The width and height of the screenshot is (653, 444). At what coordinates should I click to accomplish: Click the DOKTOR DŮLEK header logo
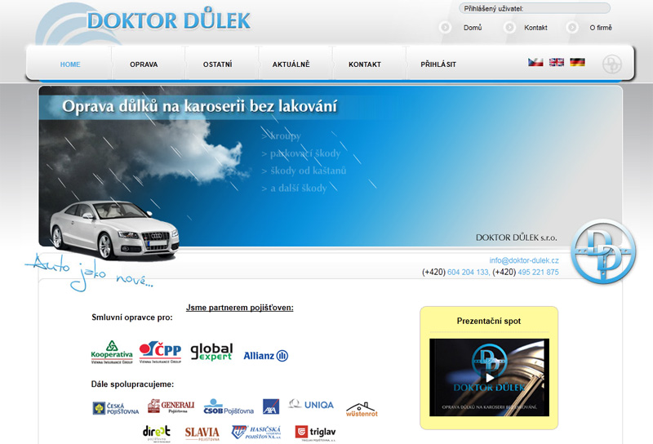click(x=168, y=20)
